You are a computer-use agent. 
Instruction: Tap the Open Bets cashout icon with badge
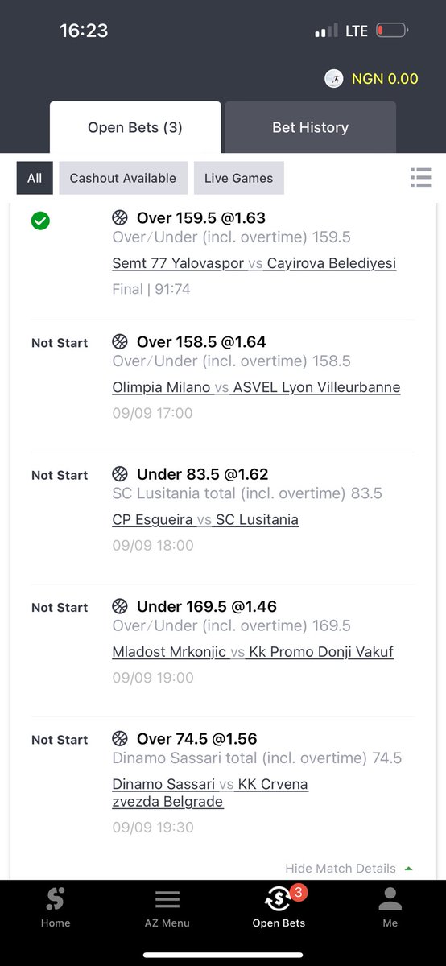point(279,898)
